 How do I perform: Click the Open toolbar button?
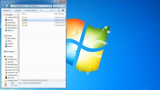click(18, 10)
